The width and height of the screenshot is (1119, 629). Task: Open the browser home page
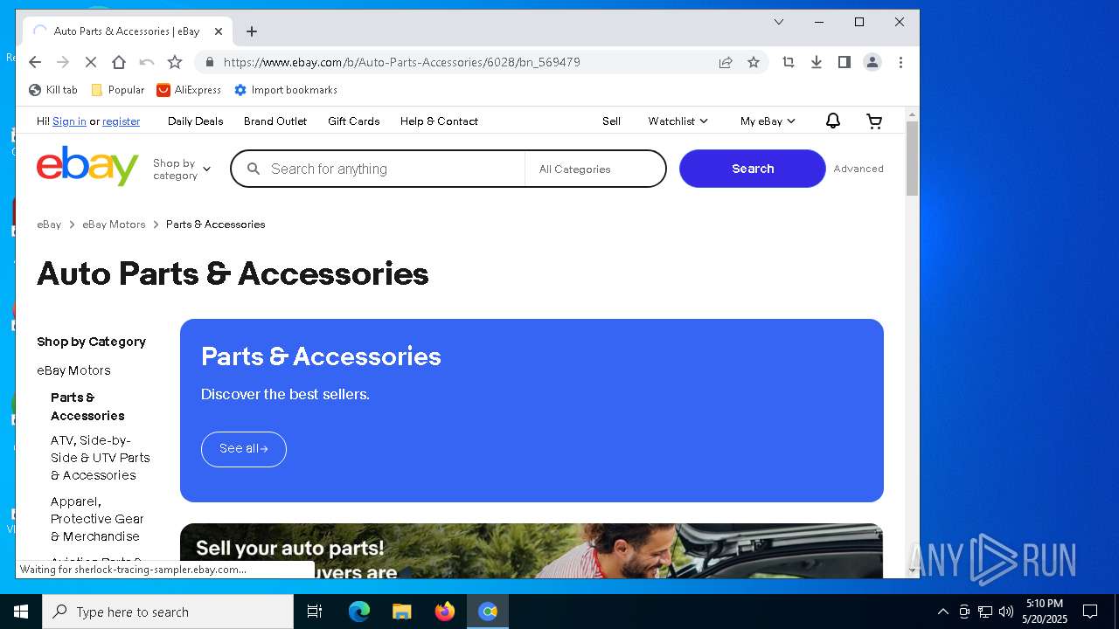[119, 62]
